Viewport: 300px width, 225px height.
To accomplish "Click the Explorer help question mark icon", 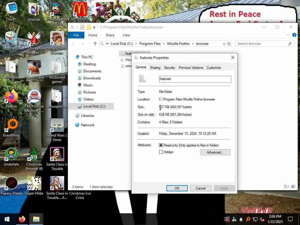I will pyautogui.click(x=294, y=35).
